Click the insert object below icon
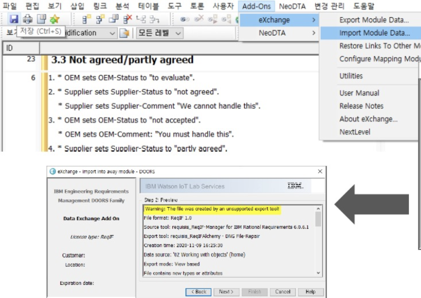Screen dimensions: 421x298 tap(100, 19)
